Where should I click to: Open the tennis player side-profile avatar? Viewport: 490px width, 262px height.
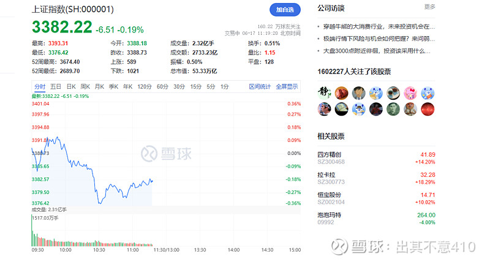324,110
